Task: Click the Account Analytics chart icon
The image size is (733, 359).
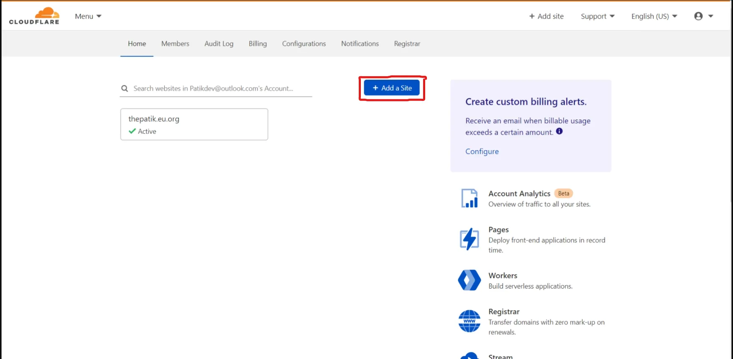Action: tap(469, 198)
